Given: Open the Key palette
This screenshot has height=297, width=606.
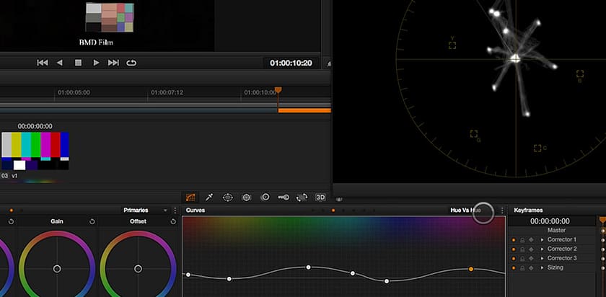Looking at the screenshot, I should [x=284, y=198].
